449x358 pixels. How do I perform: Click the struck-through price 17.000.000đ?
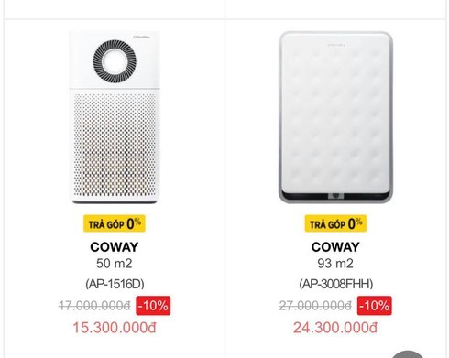94,306
